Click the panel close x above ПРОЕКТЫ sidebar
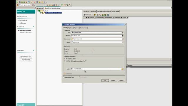 pyautogui.click(x=35, y=8)
